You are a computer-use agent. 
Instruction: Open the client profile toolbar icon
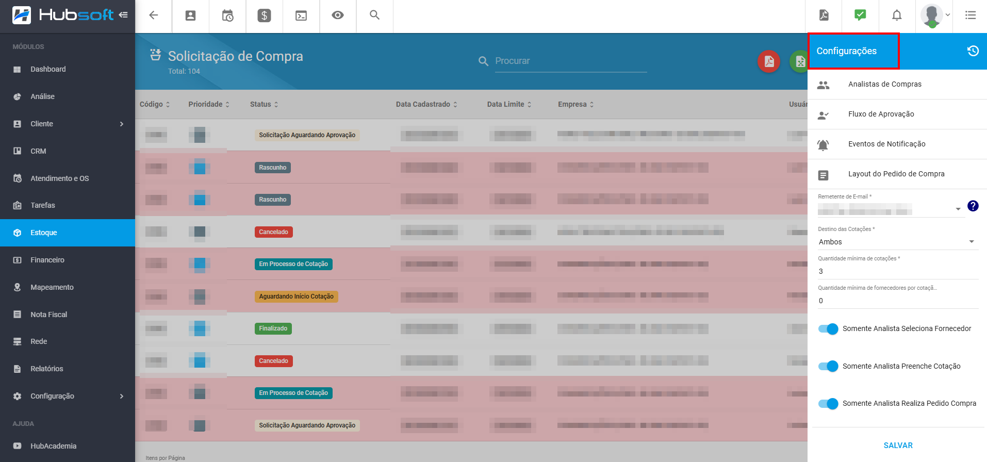pos(190,15)
